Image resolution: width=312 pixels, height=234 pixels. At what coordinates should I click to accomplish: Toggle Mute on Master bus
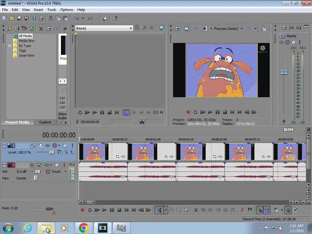[x=293, y=42]
